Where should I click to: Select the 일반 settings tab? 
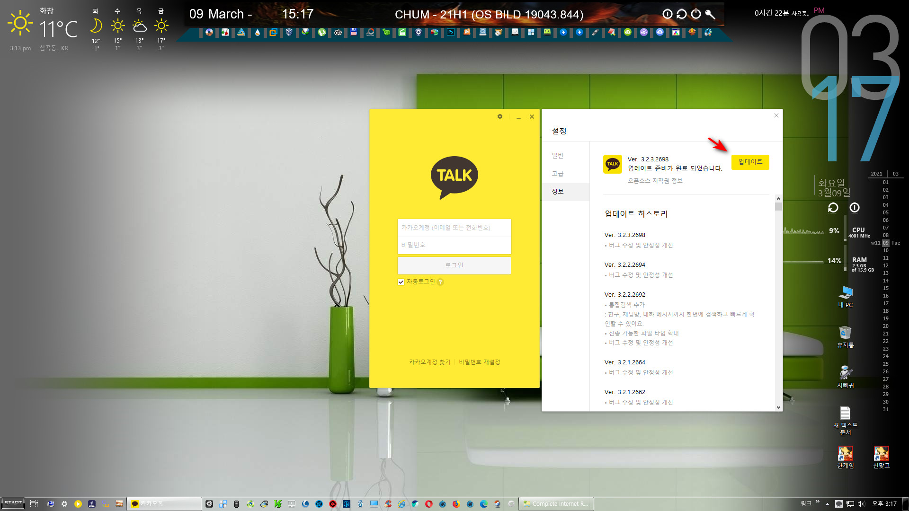[x=558, y=156]
